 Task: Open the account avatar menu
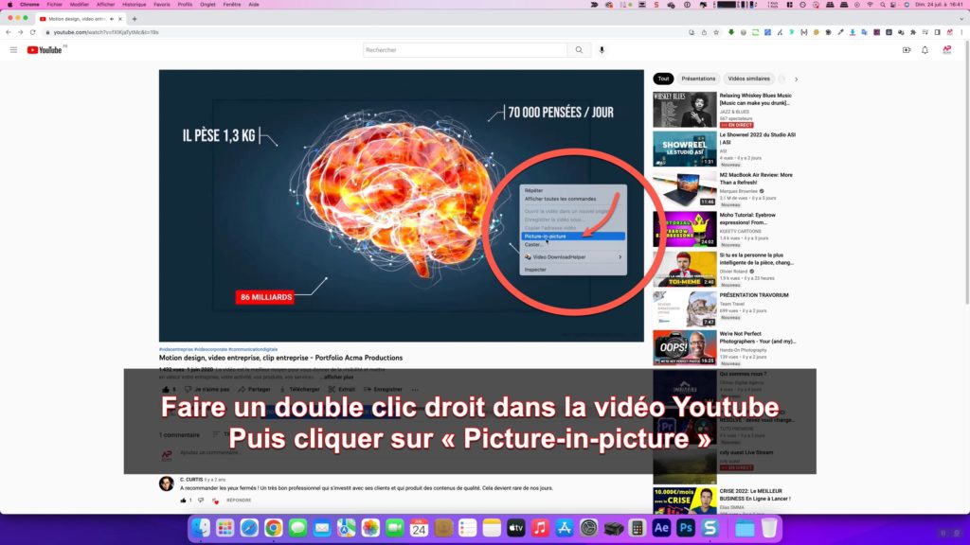[x=946, y=50]
